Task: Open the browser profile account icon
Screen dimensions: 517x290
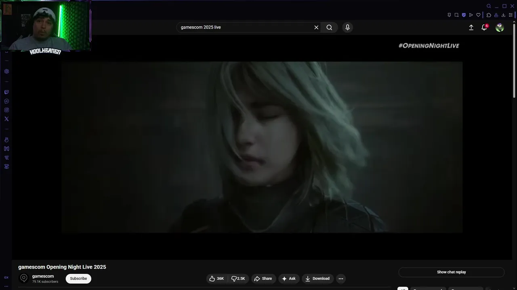Action: click(496, 15)
